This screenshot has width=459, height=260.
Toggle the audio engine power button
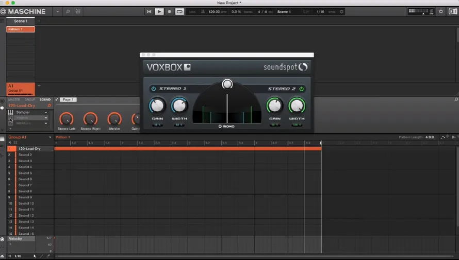(441, 12)
